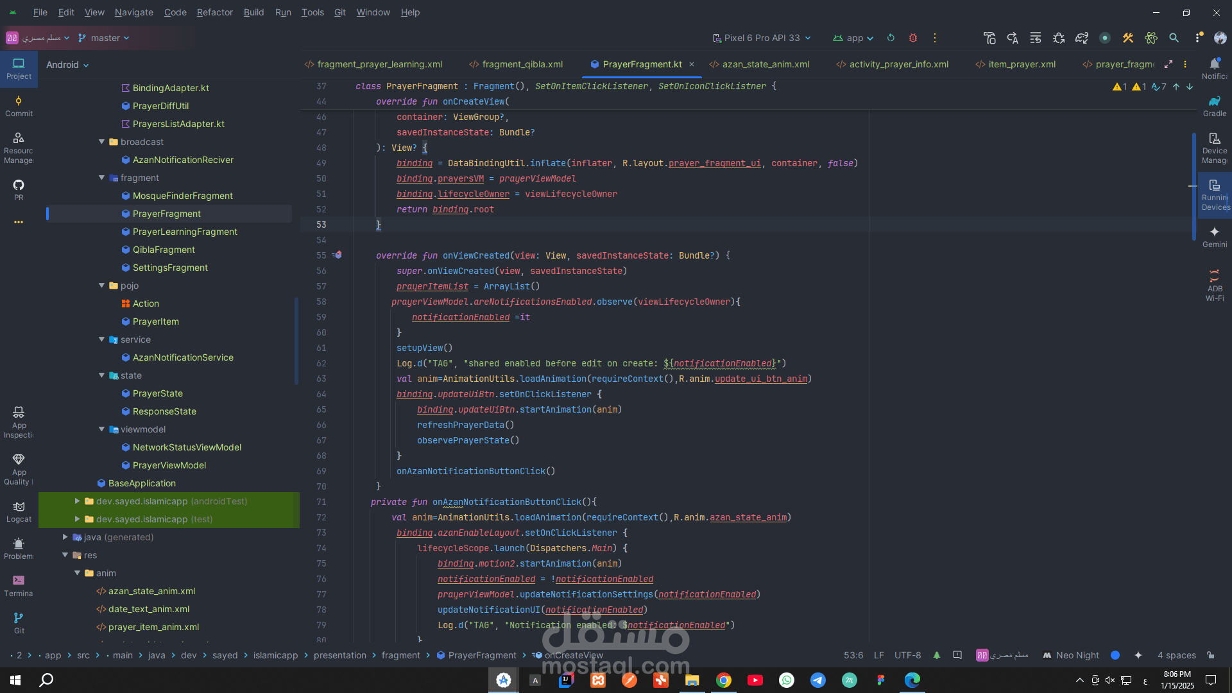Open the Terminal tool window
1232x693 pixels.
19,585
